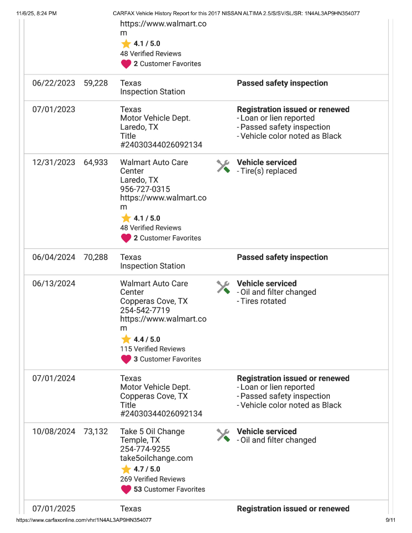Click heart icon beside 3 Customer Favorites
The height and width of the screenshot is (533, 412).
126,359
